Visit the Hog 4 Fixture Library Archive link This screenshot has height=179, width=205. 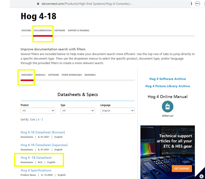pyautogui.click(x=168, y=86)
